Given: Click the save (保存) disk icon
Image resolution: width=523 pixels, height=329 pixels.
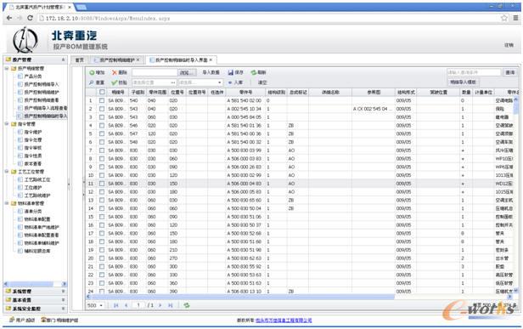Looking at the screenshot, I should pyautogui.click(x=230, y=72).
